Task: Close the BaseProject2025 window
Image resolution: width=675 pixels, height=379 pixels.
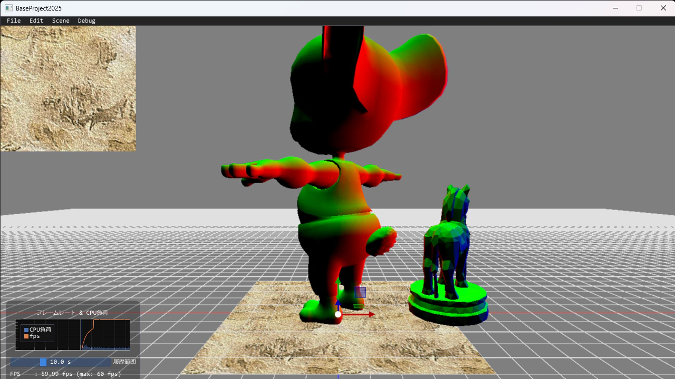Action: 663,8
